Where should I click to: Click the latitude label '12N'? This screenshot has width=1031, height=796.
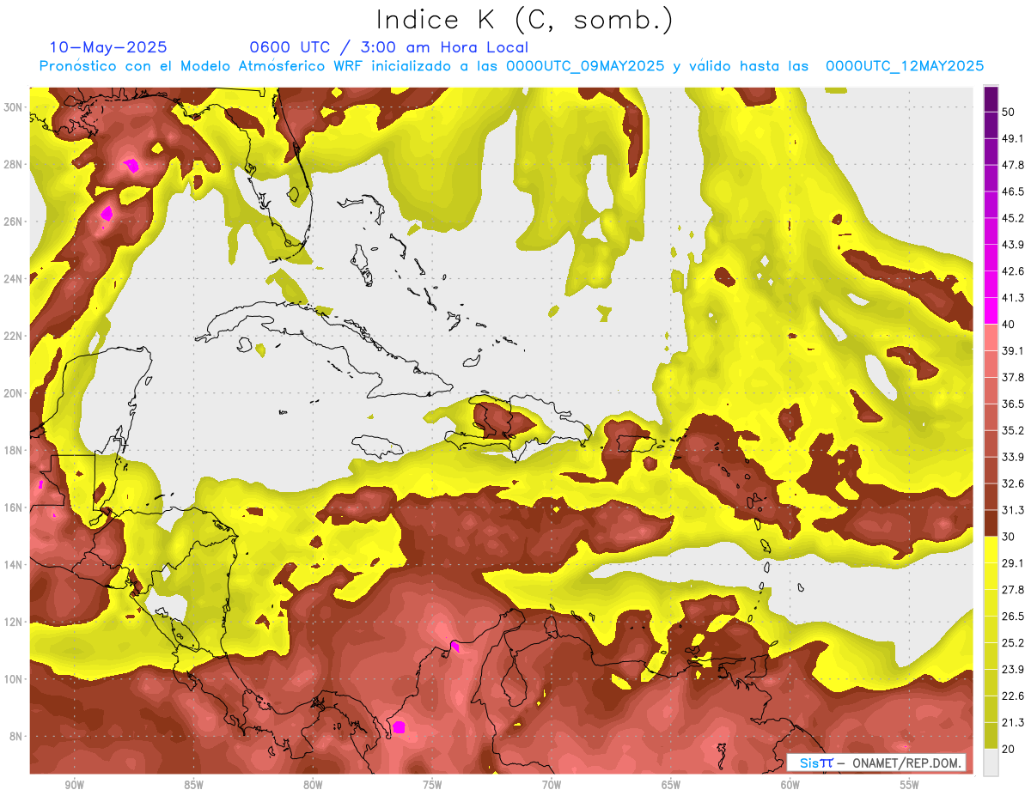14,622
